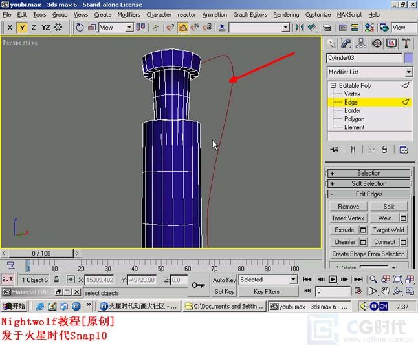The image size is (418, 348).
Task: Click the Cylinder03 object name field
Action: [364, 57]
